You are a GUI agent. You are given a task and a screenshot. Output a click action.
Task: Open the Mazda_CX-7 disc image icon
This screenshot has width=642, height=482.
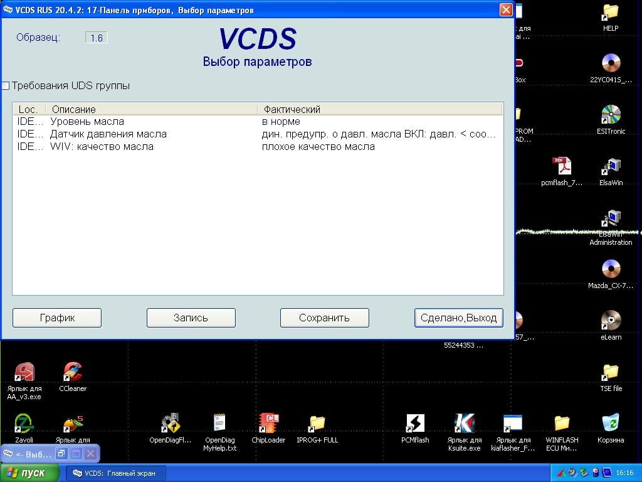pos(611,274)
